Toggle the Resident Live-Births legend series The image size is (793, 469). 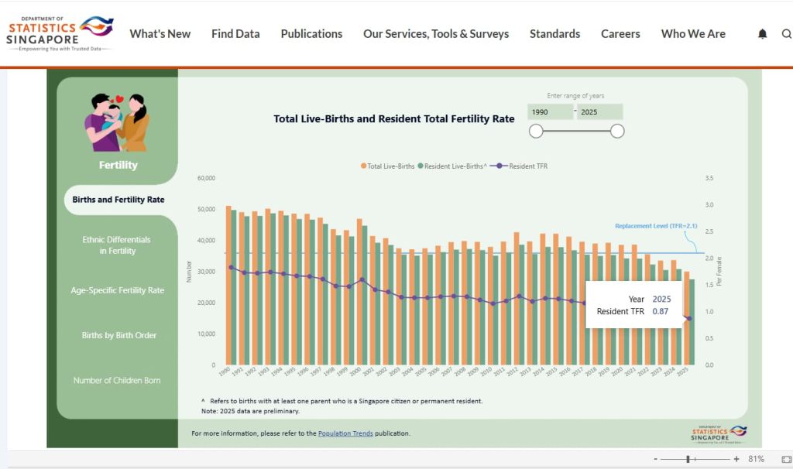click(452, 166)
